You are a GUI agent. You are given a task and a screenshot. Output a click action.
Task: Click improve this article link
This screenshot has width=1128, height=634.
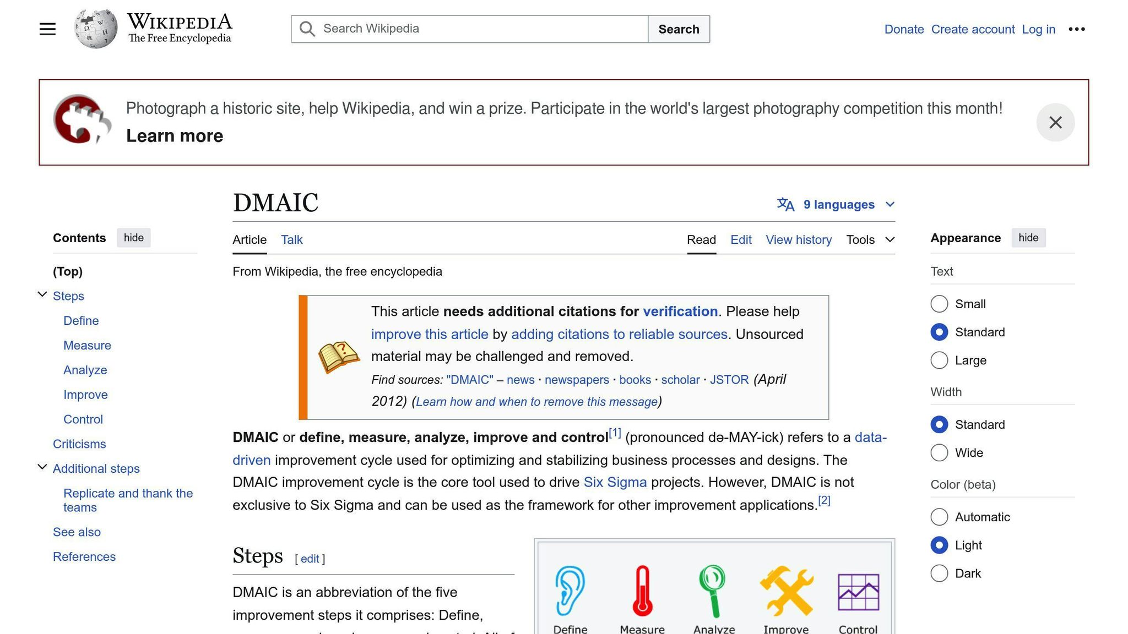point(430,335)
